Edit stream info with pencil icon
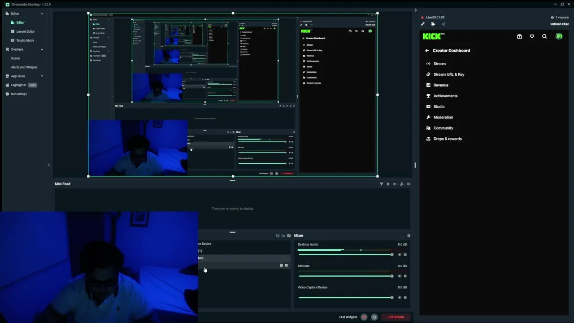 [422, 24]
